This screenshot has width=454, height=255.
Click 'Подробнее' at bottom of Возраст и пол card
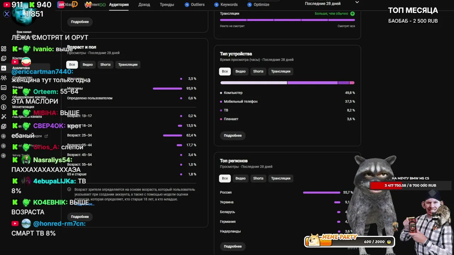(80, 216)
